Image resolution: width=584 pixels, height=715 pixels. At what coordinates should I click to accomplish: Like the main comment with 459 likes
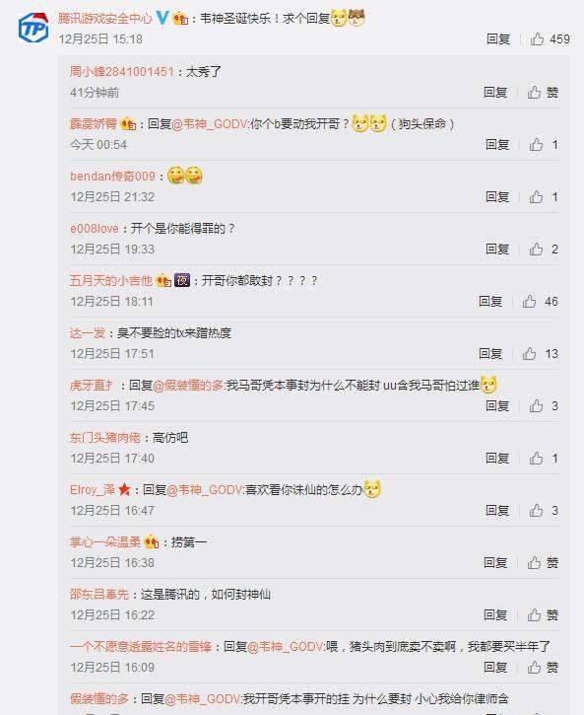pyautogui.click(x=550, y=39)
